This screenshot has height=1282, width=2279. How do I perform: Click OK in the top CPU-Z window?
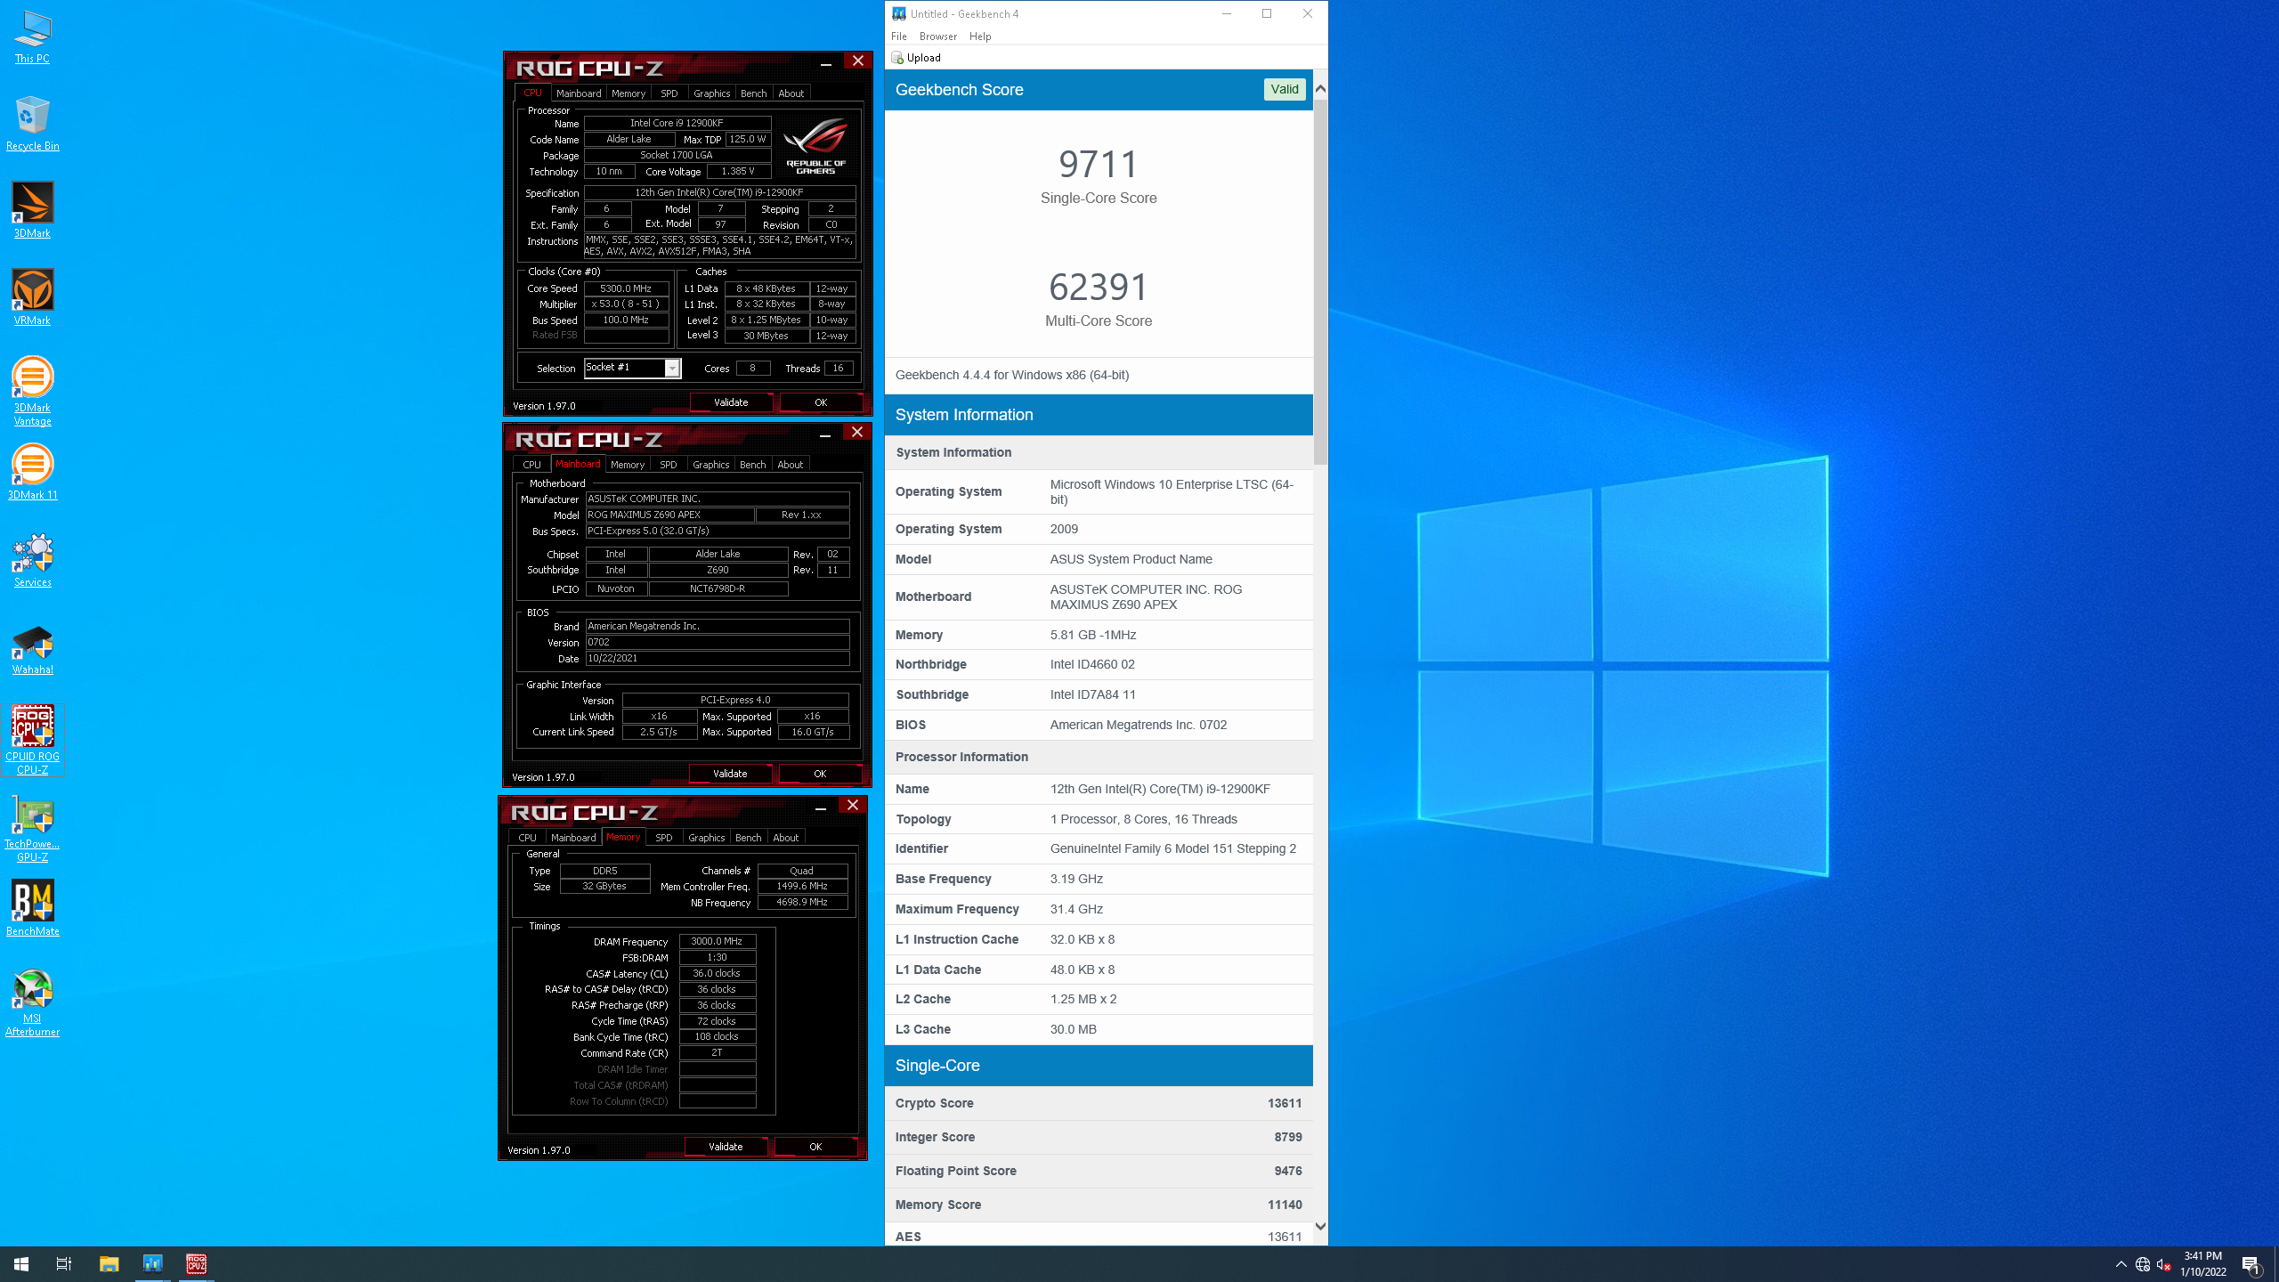coord(821,402)
